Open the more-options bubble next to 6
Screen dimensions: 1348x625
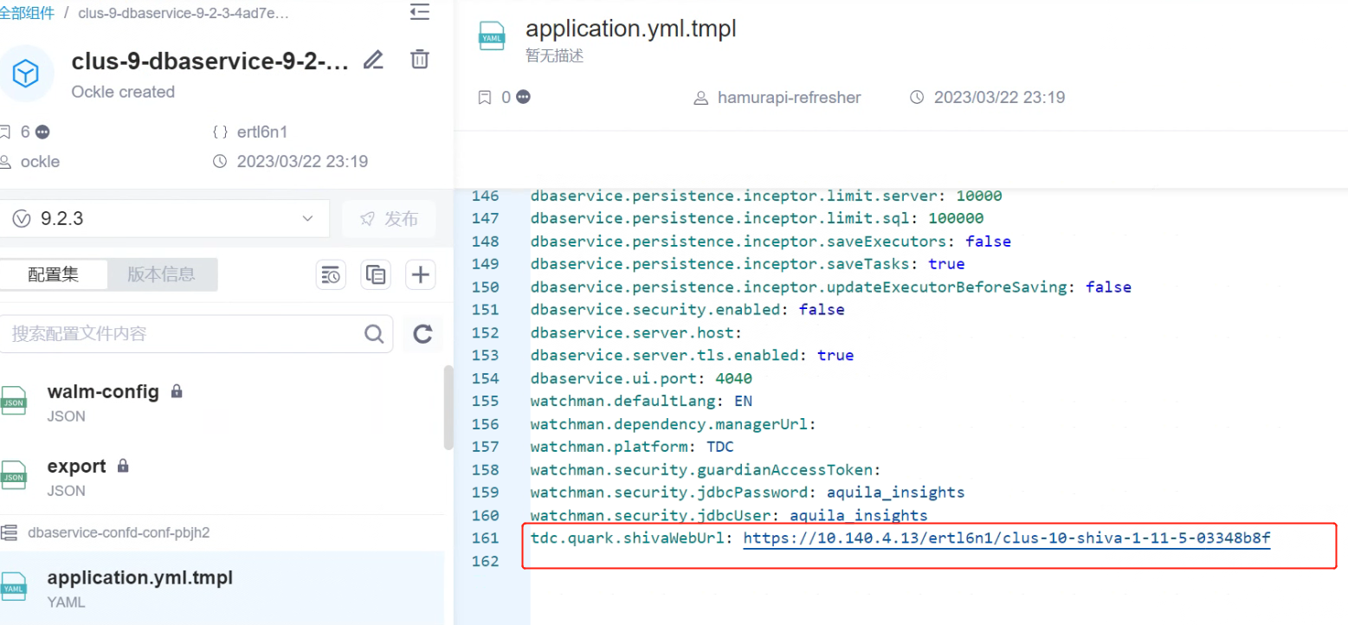[x=42, y=132]
